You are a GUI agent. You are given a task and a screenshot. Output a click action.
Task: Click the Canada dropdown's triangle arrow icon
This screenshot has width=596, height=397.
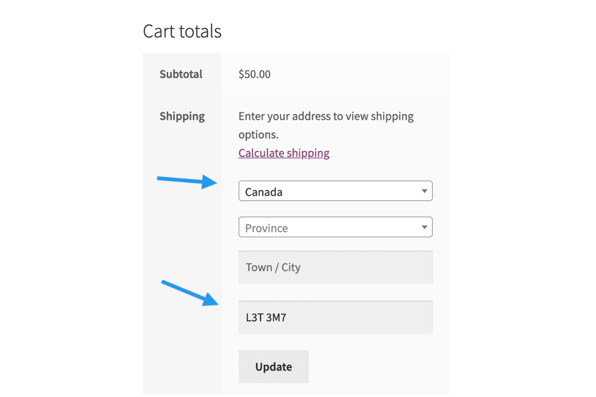[424, 191]
